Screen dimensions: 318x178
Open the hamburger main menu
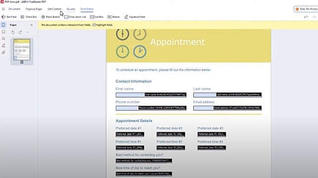click(3, 9)
